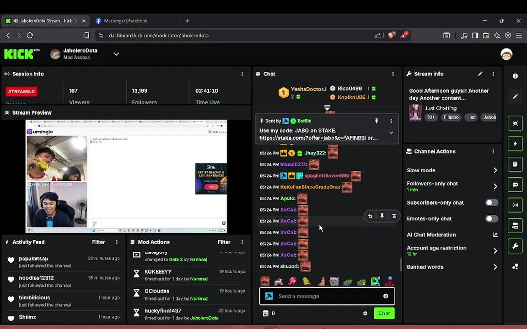Open the browser hamburger menu
The height and width of the screenshot is (329, 527).
coord(519,35)
